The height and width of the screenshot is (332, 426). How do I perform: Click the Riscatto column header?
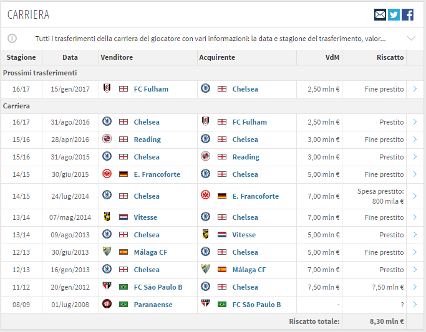click(389, 57)
